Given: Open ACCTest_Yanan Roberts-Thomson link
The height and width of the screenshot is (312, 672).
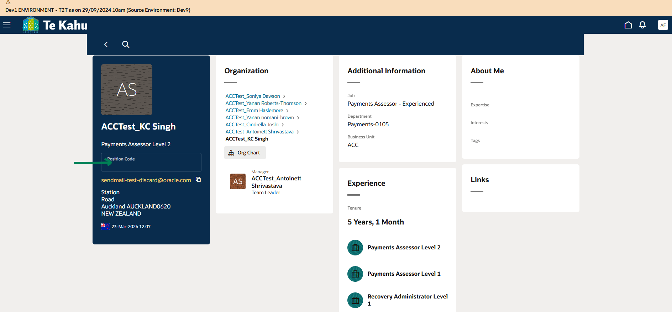Looking at the screenshot, I should click(x=263, y=103).
